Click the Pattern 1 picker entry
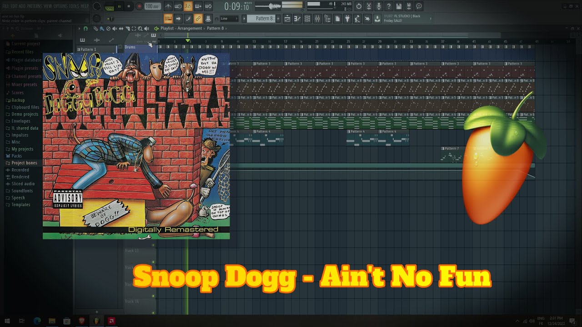The height and width of the screenshot is (327, 582). 95,49
